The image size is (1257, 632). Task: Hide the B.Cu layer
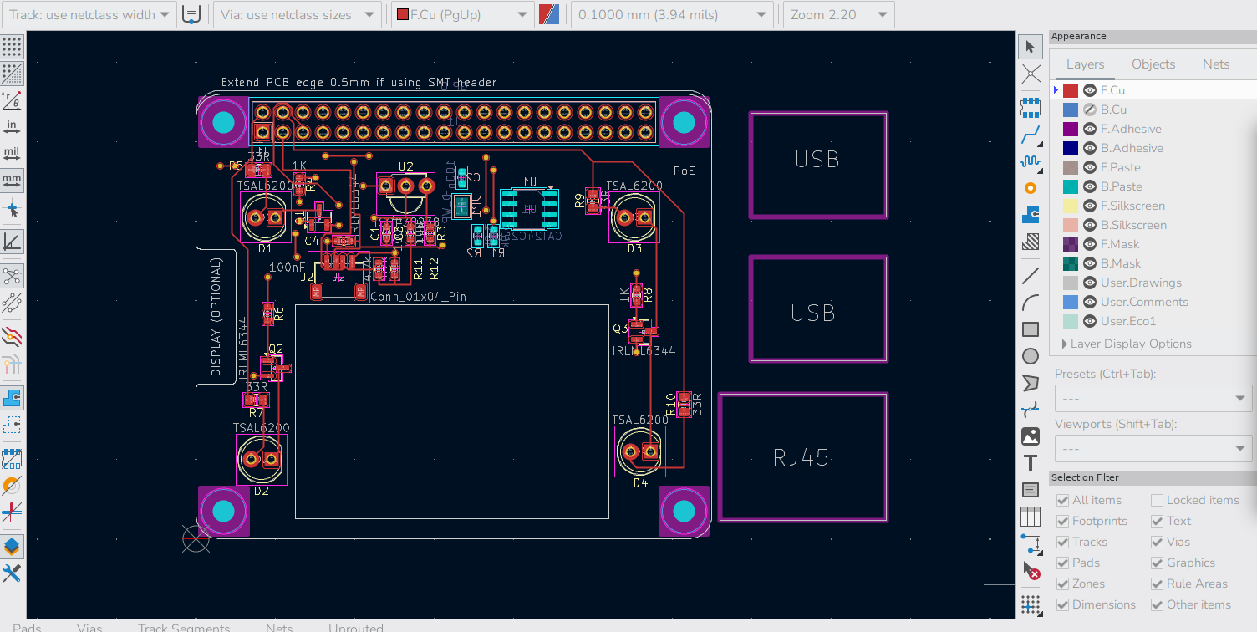click(1089, 109)
